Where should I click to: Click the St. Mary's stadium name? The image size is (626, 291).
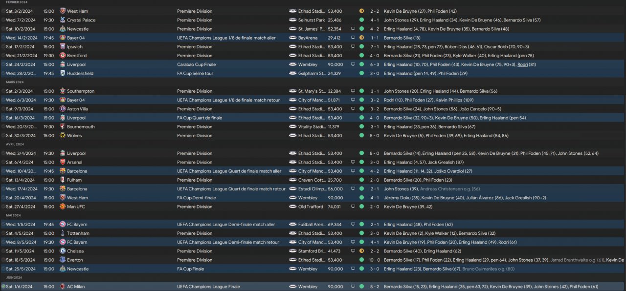(x=312, y=91)
